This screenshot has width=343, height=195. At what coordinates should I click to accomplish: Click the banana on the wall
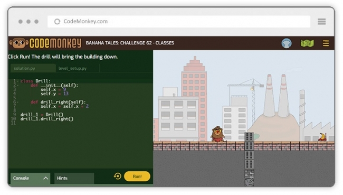(x=322, y=137)
